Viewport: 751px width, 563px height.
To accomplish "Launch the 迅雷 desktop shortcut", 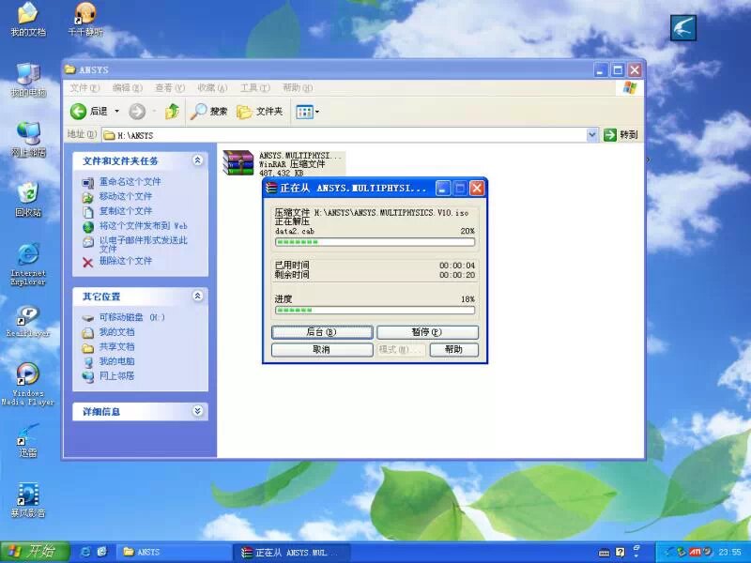I will (28, 440).
